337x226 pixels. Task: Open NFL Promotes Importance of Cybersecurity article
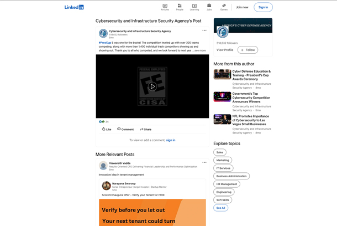pyautogui.click(x=251, y=120)
